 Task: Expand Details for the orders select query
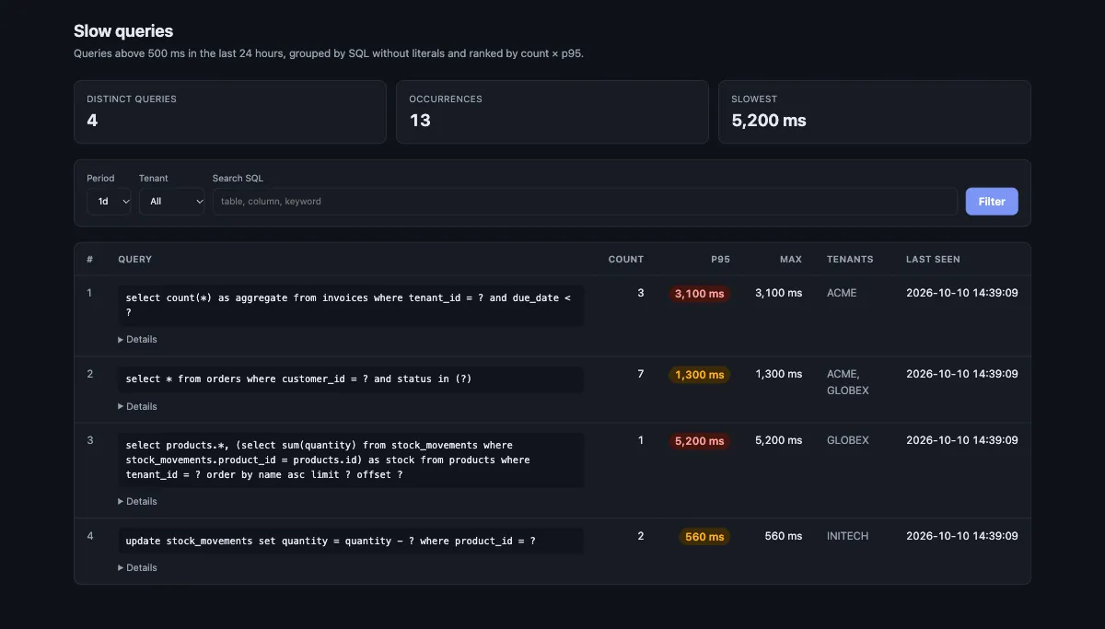pos(137,406)
